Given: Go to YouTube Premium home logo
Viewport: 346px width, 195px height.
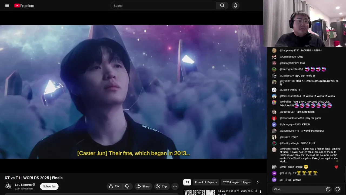Looking at the screenshot, I should [24, 5].
